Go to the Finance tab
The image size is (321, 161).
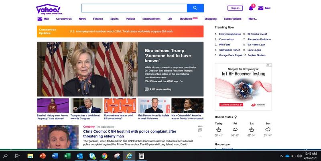[98, 18]
